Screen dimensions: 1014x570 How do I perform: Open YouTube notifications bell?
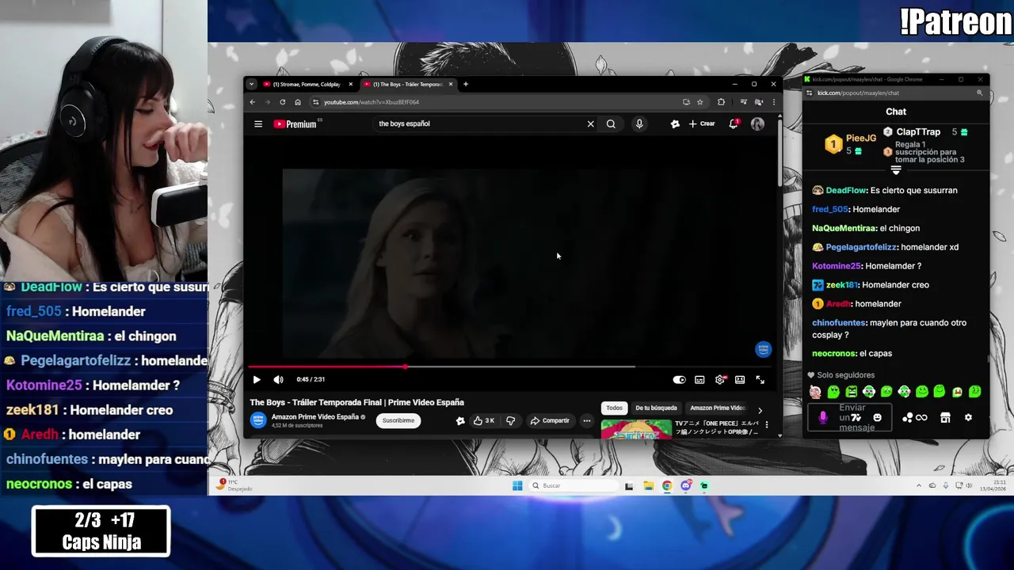[734, 123]
